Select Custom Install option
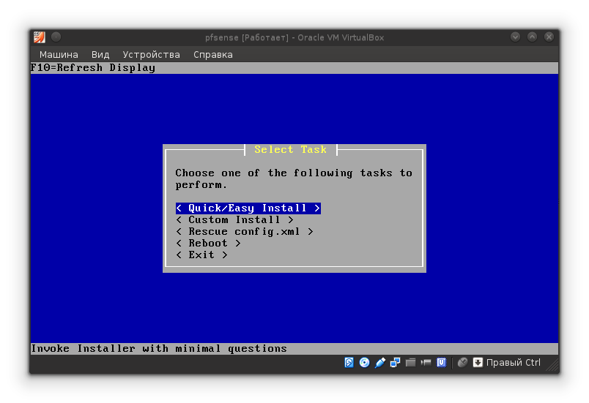 click(234, 219)
